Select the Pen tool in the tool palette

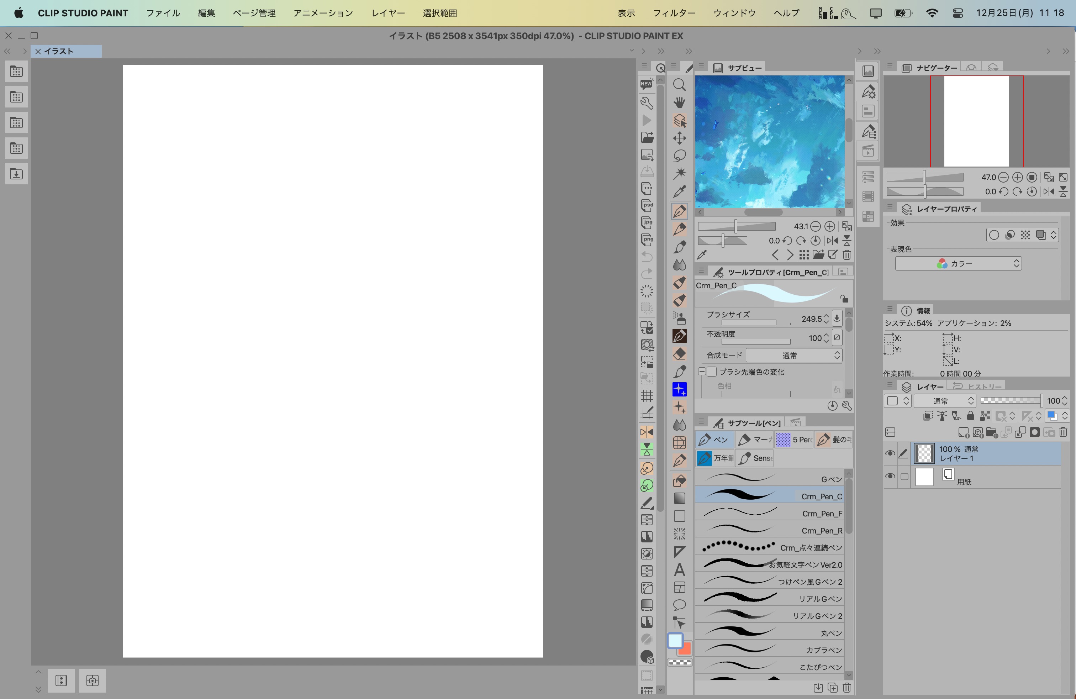[x=679, y=211]
